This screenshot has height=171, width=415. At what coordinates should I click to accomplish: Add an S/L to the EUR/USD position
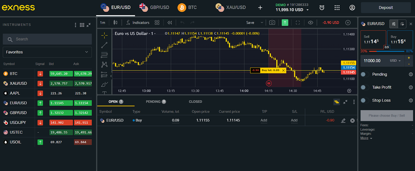coord(294,120)
